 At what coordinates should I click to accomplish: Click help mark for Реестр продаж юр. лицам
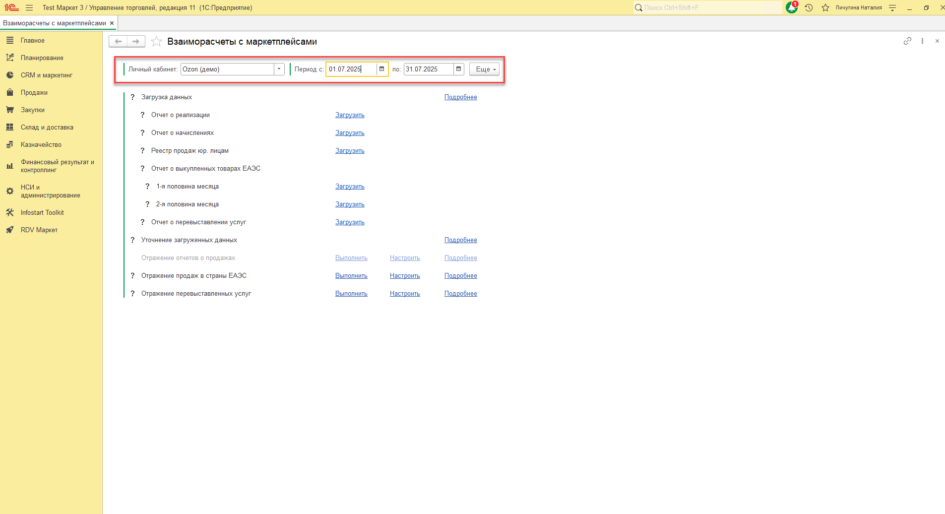[142, 151]
